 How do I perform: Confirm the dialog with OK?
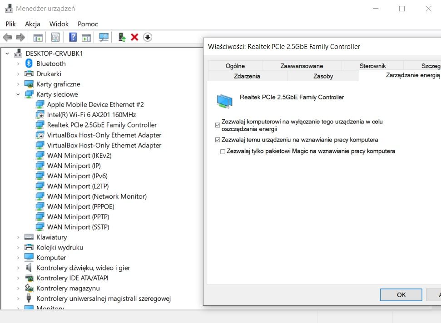tap(401, 294)
